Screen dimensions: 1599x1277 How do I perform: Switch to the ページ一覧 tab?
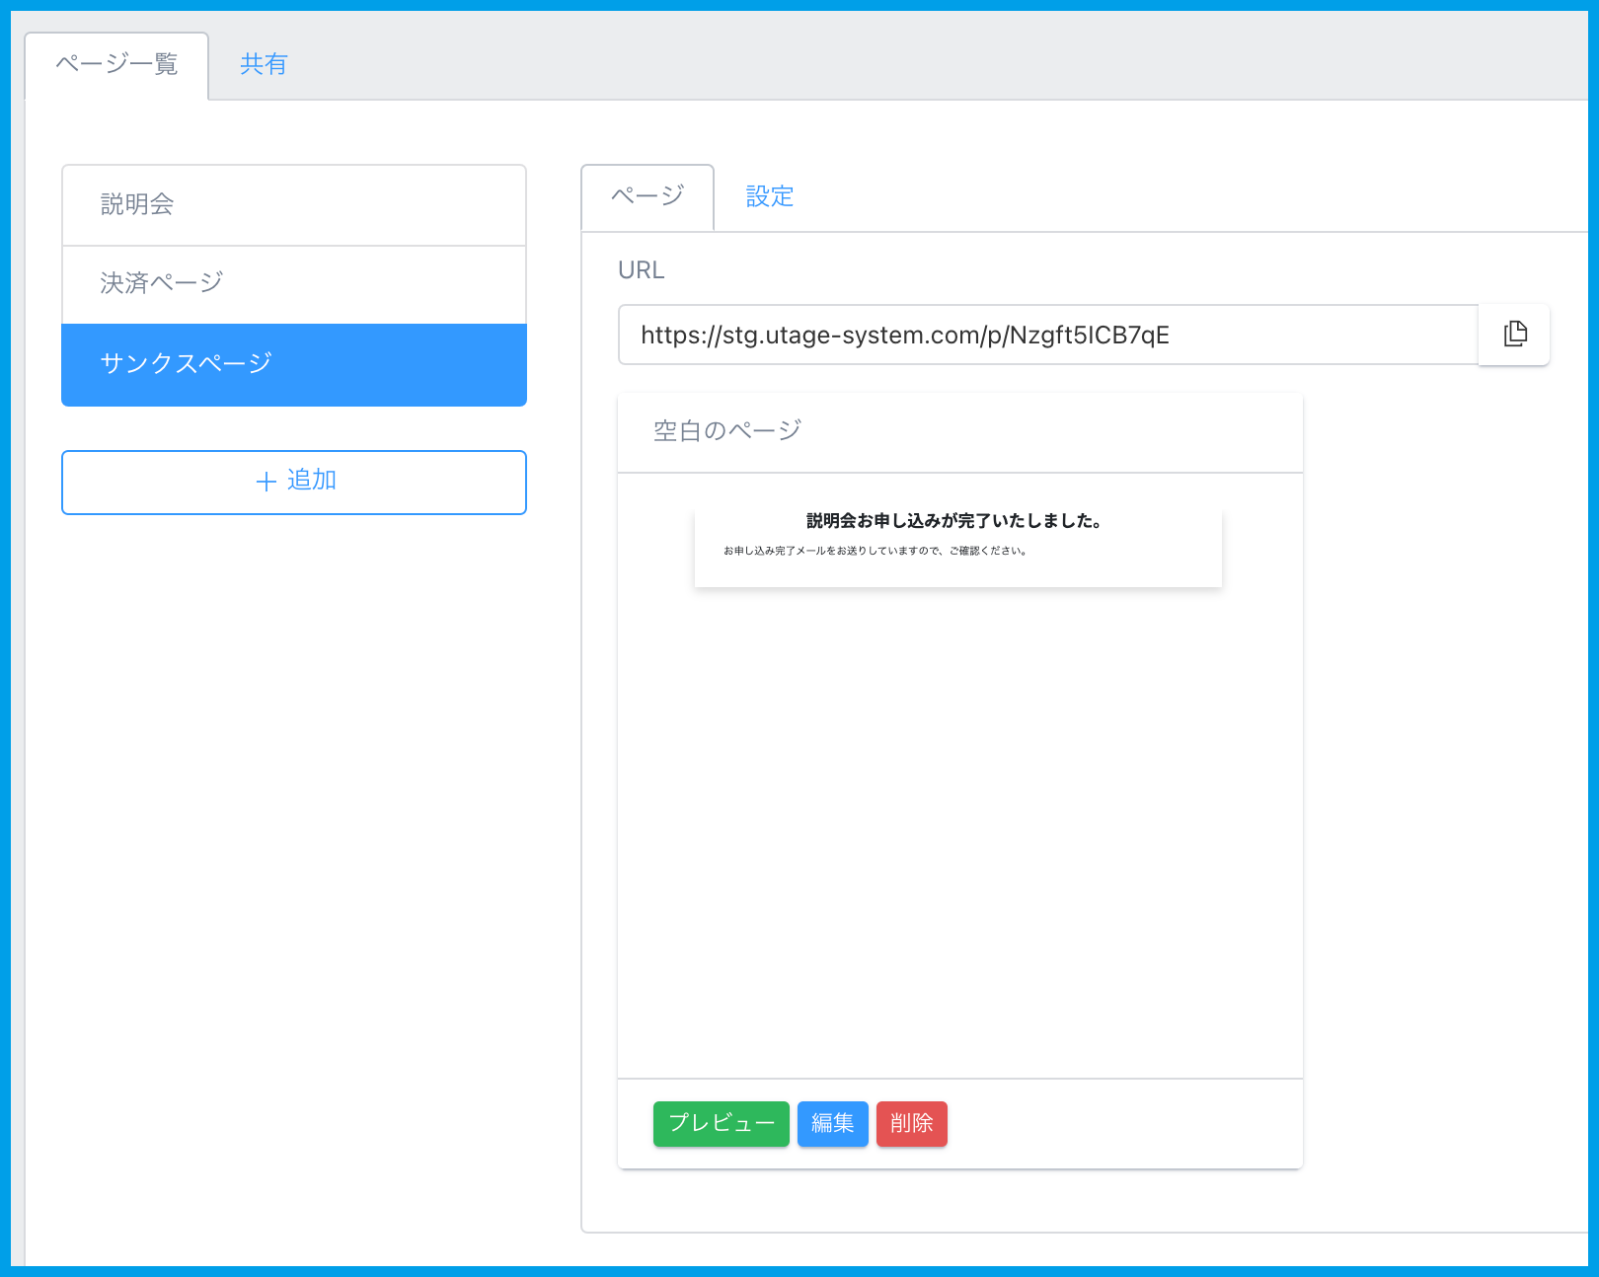click(116, 65)
